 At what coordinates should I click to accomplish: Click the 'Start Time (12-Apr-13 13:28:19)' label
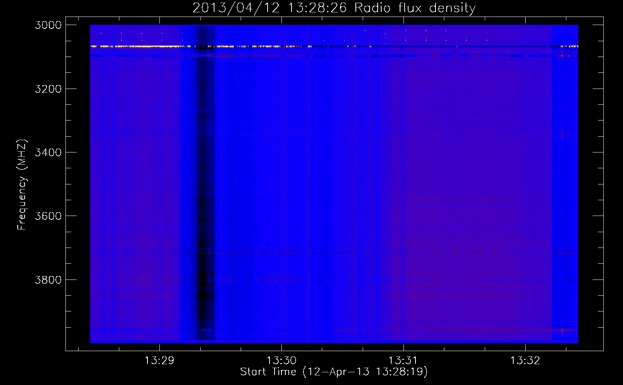coord(334,372)
